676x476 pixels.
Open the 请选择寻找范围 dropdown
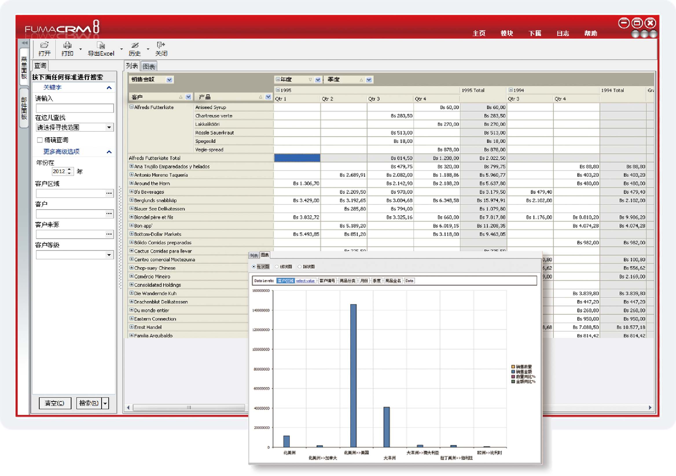coord(109,128)
